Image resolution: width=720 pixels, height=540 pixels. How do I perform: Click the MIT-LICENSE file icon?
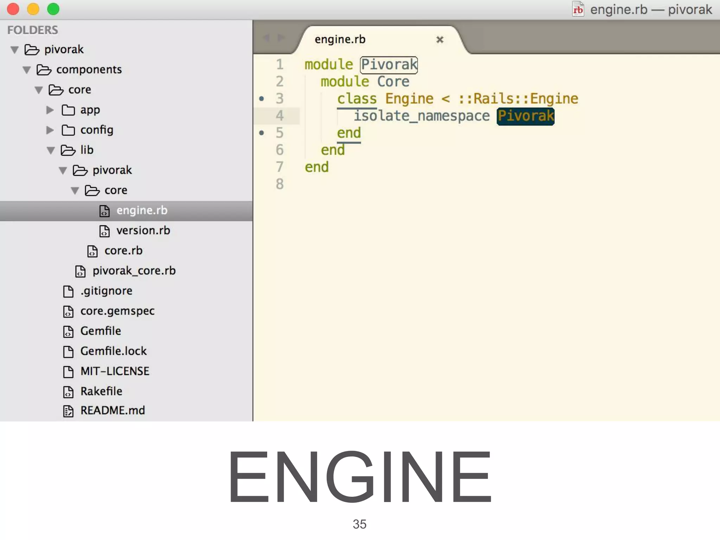coord(68,372)
